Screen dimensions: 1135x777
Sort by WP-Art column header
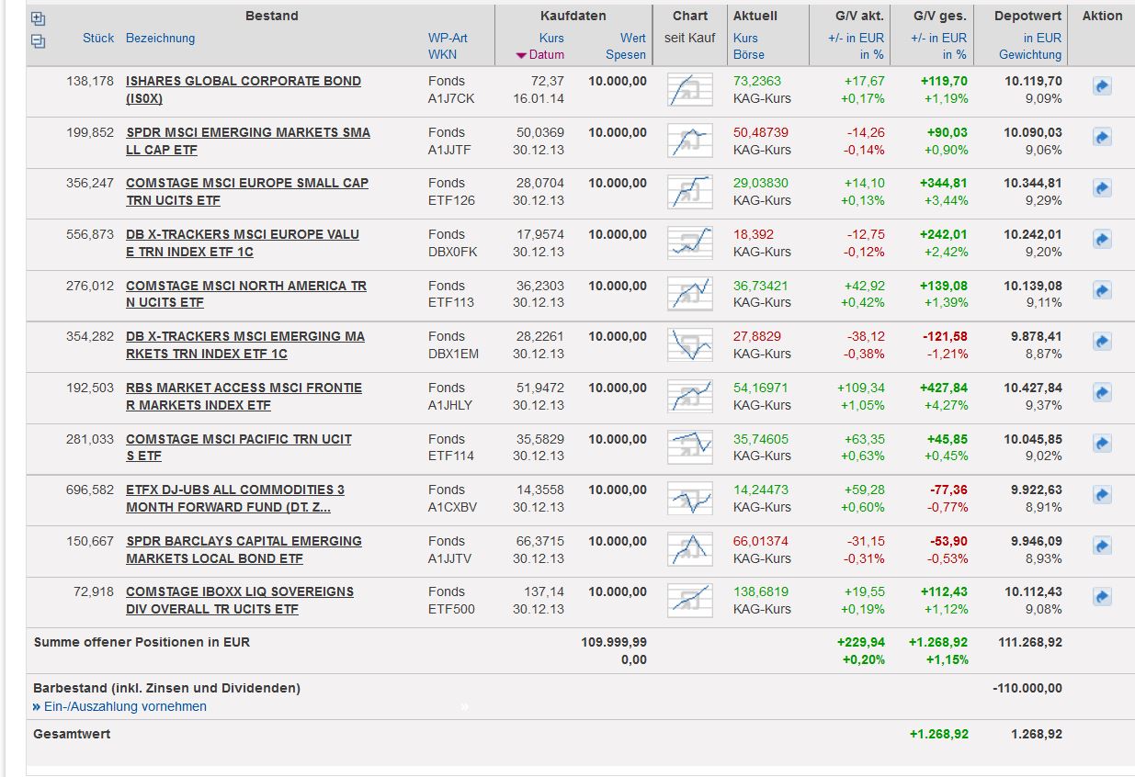(x=448, y=39)
